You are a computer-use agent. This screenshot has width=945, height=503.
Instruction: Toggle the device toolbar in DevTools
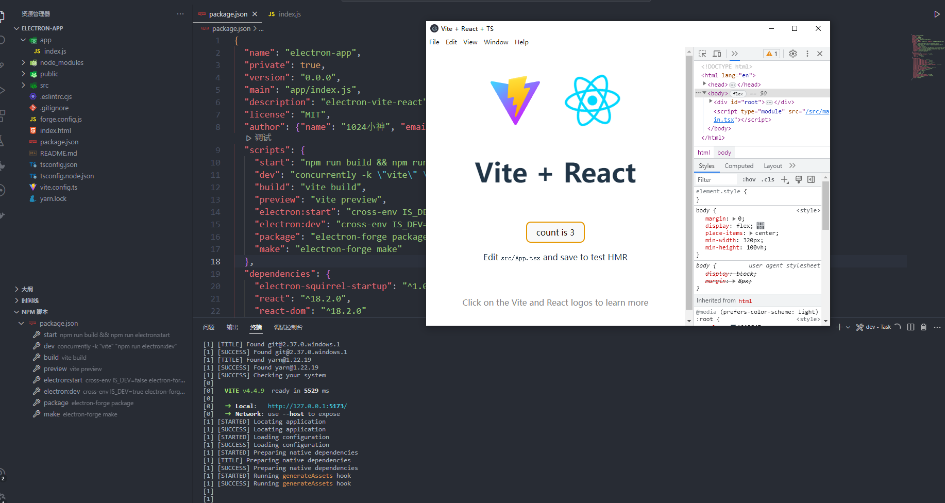[717, 54]
